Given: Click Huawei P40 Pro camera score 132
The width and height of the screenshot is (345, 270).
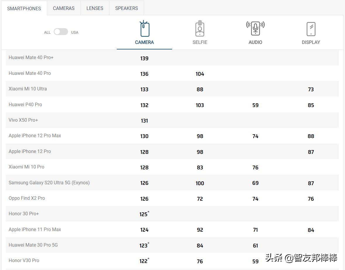Looking at the screenshot, I should (144, 105).
